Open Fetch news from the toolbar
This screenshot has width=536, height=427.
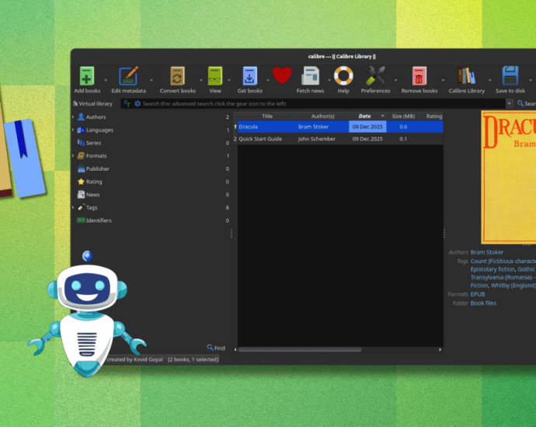click(x=310, y=76)
